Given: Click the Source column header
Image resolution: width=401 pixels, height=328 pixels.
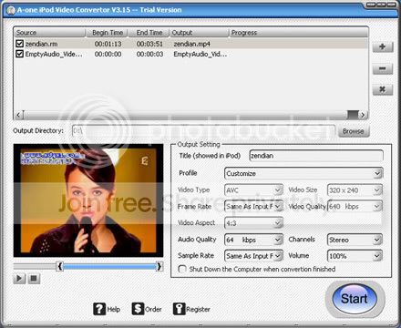Looking at the screenshot, I should (x=50, y=33).
